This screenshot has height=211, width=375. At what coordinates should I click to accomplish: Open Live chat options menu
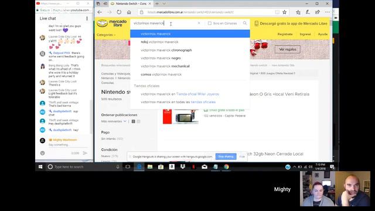(87, 18)
